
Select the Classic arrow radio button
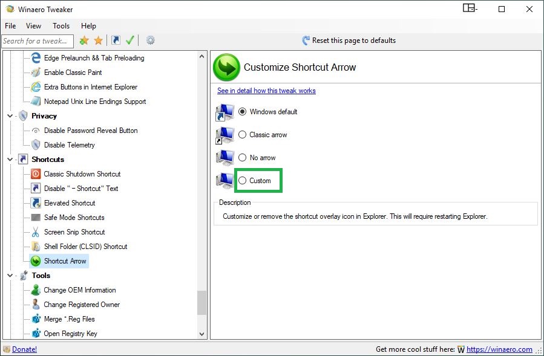coord(243,135)
